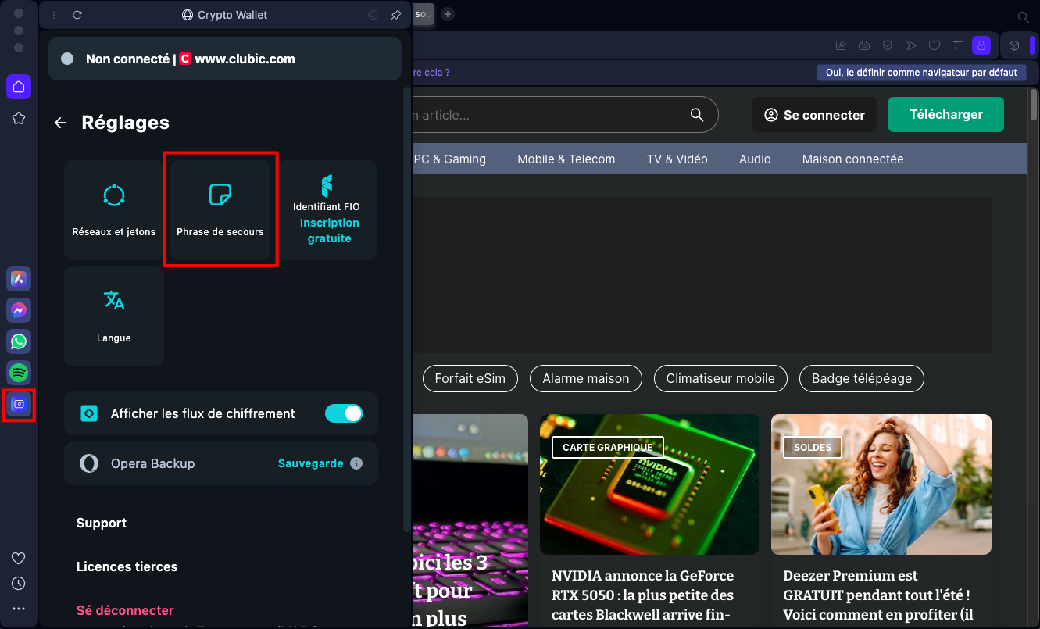
Task: Disable "Afficher les flux de chiffrement"
Action: point(344,413)
